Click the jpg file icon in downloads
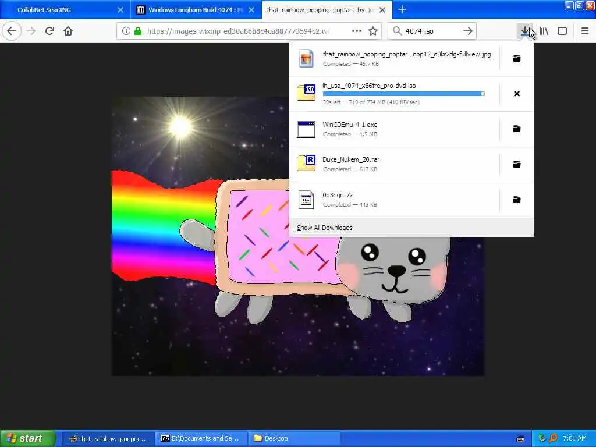Viewport: 596px width, 447px height. [x=306, y=59]
